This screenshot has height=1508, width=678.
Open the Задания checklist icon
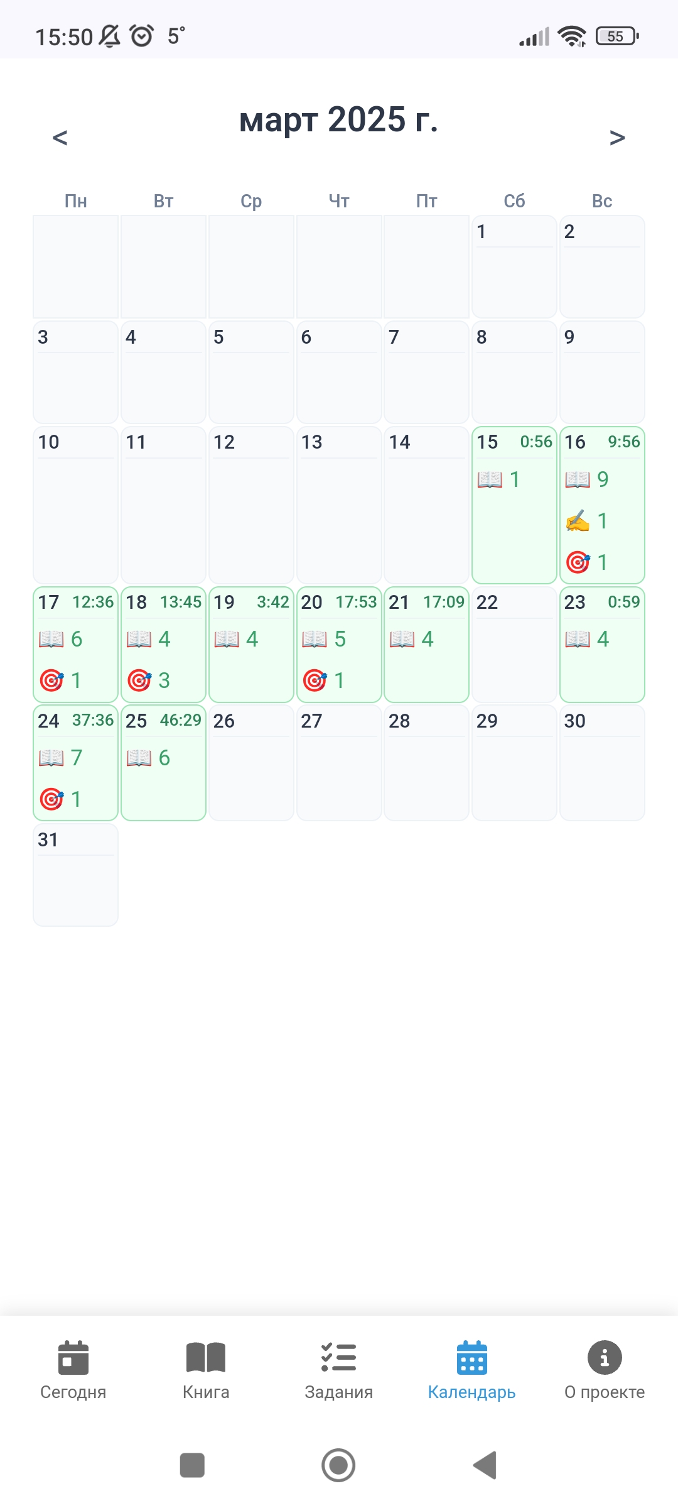point(338,1357)
